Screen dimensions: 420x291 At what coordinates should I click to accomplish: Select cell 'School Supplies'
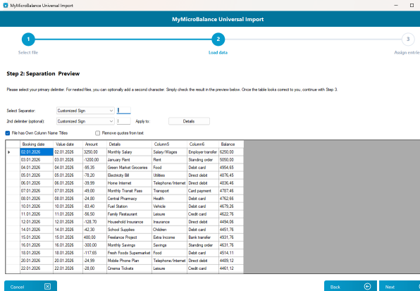(129, 230)
